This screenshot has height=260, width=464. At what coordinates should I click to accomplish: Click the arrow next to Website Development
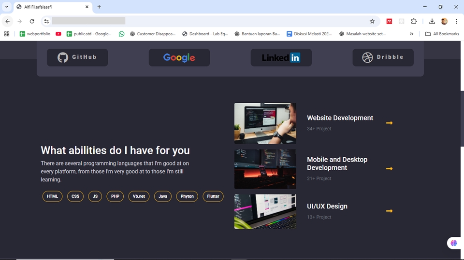389,123
